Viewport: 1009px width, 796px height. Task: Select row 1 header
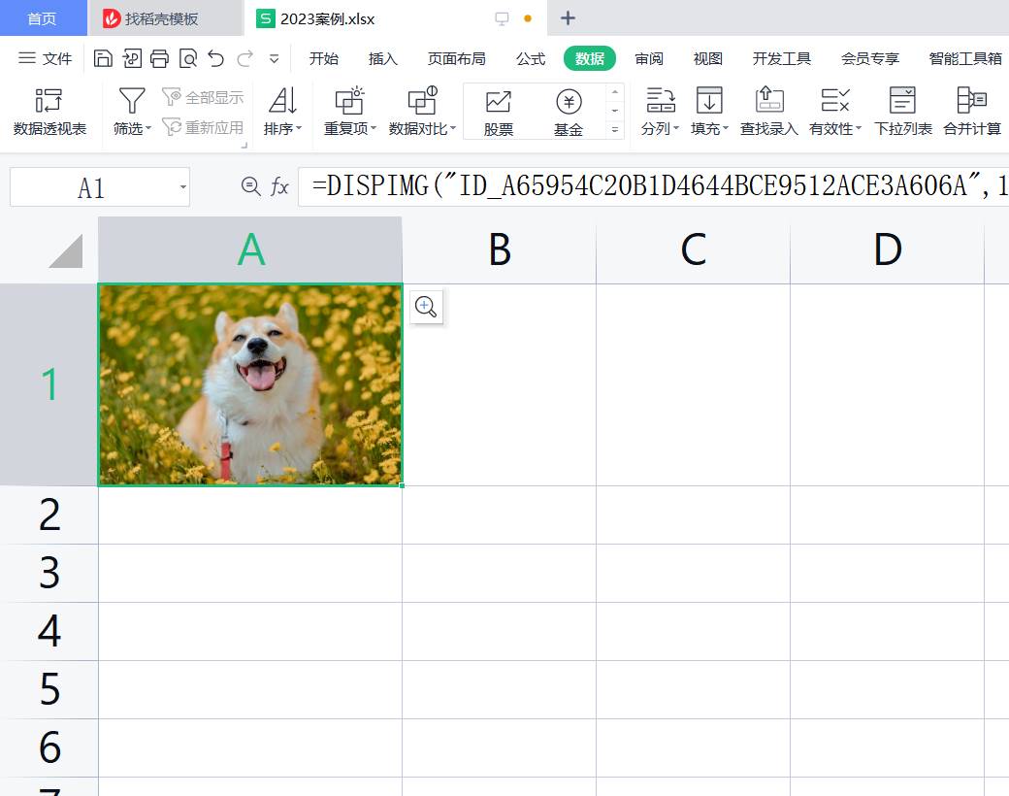[49, 384]
